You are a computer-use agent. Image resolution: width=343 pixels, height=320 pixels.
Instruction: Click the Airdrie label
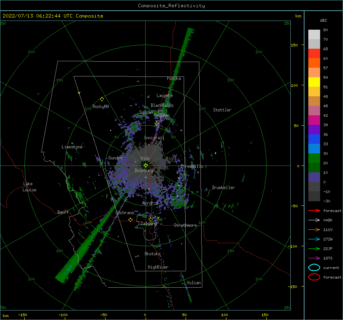[x=150, y=203]
